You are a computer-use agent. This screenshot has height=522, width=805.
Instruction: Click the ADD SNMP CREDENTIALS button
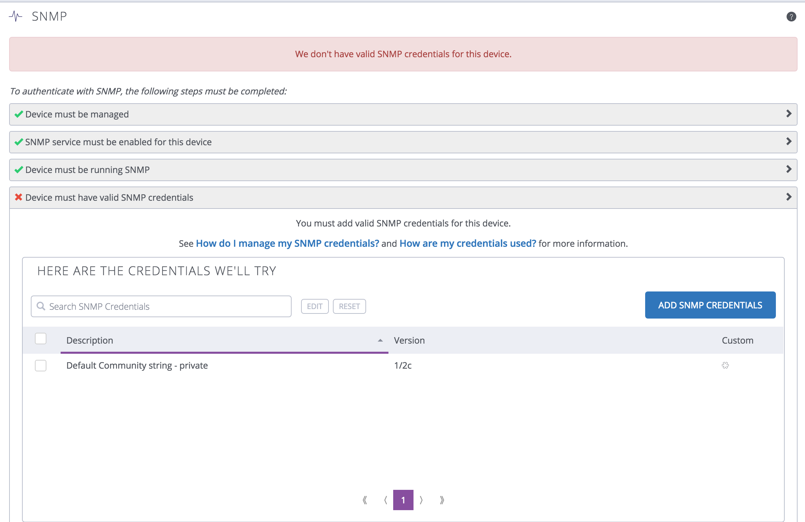[x=710, y=305]
